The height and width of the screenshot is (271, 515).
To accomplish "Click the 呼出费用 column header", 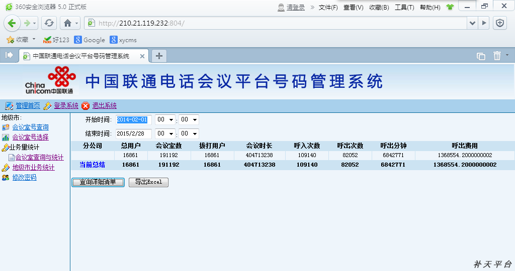I will (465, 146).
